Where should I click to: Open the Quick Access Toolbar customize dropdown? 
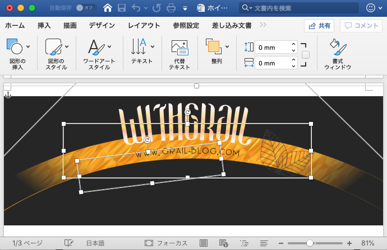click(x=185, y=8)
